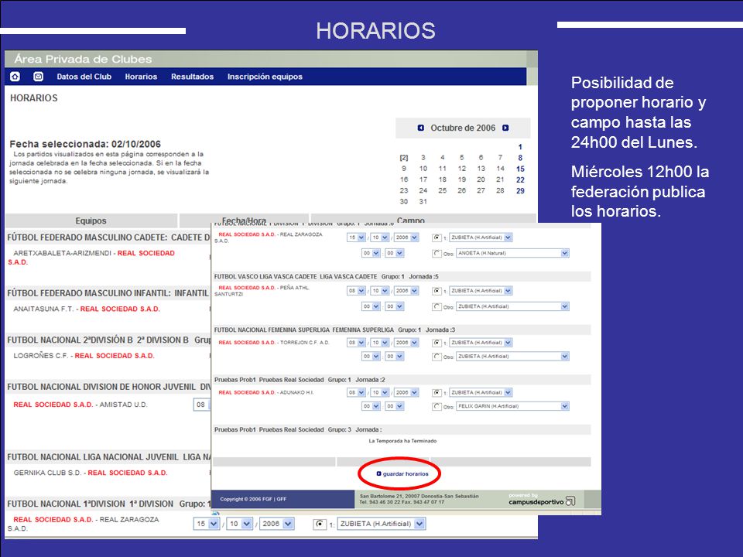Click 'Copyright © 2006 FGF | GFF' footer text
This screenshot has width=743, height=557.
tap(253, 499)
